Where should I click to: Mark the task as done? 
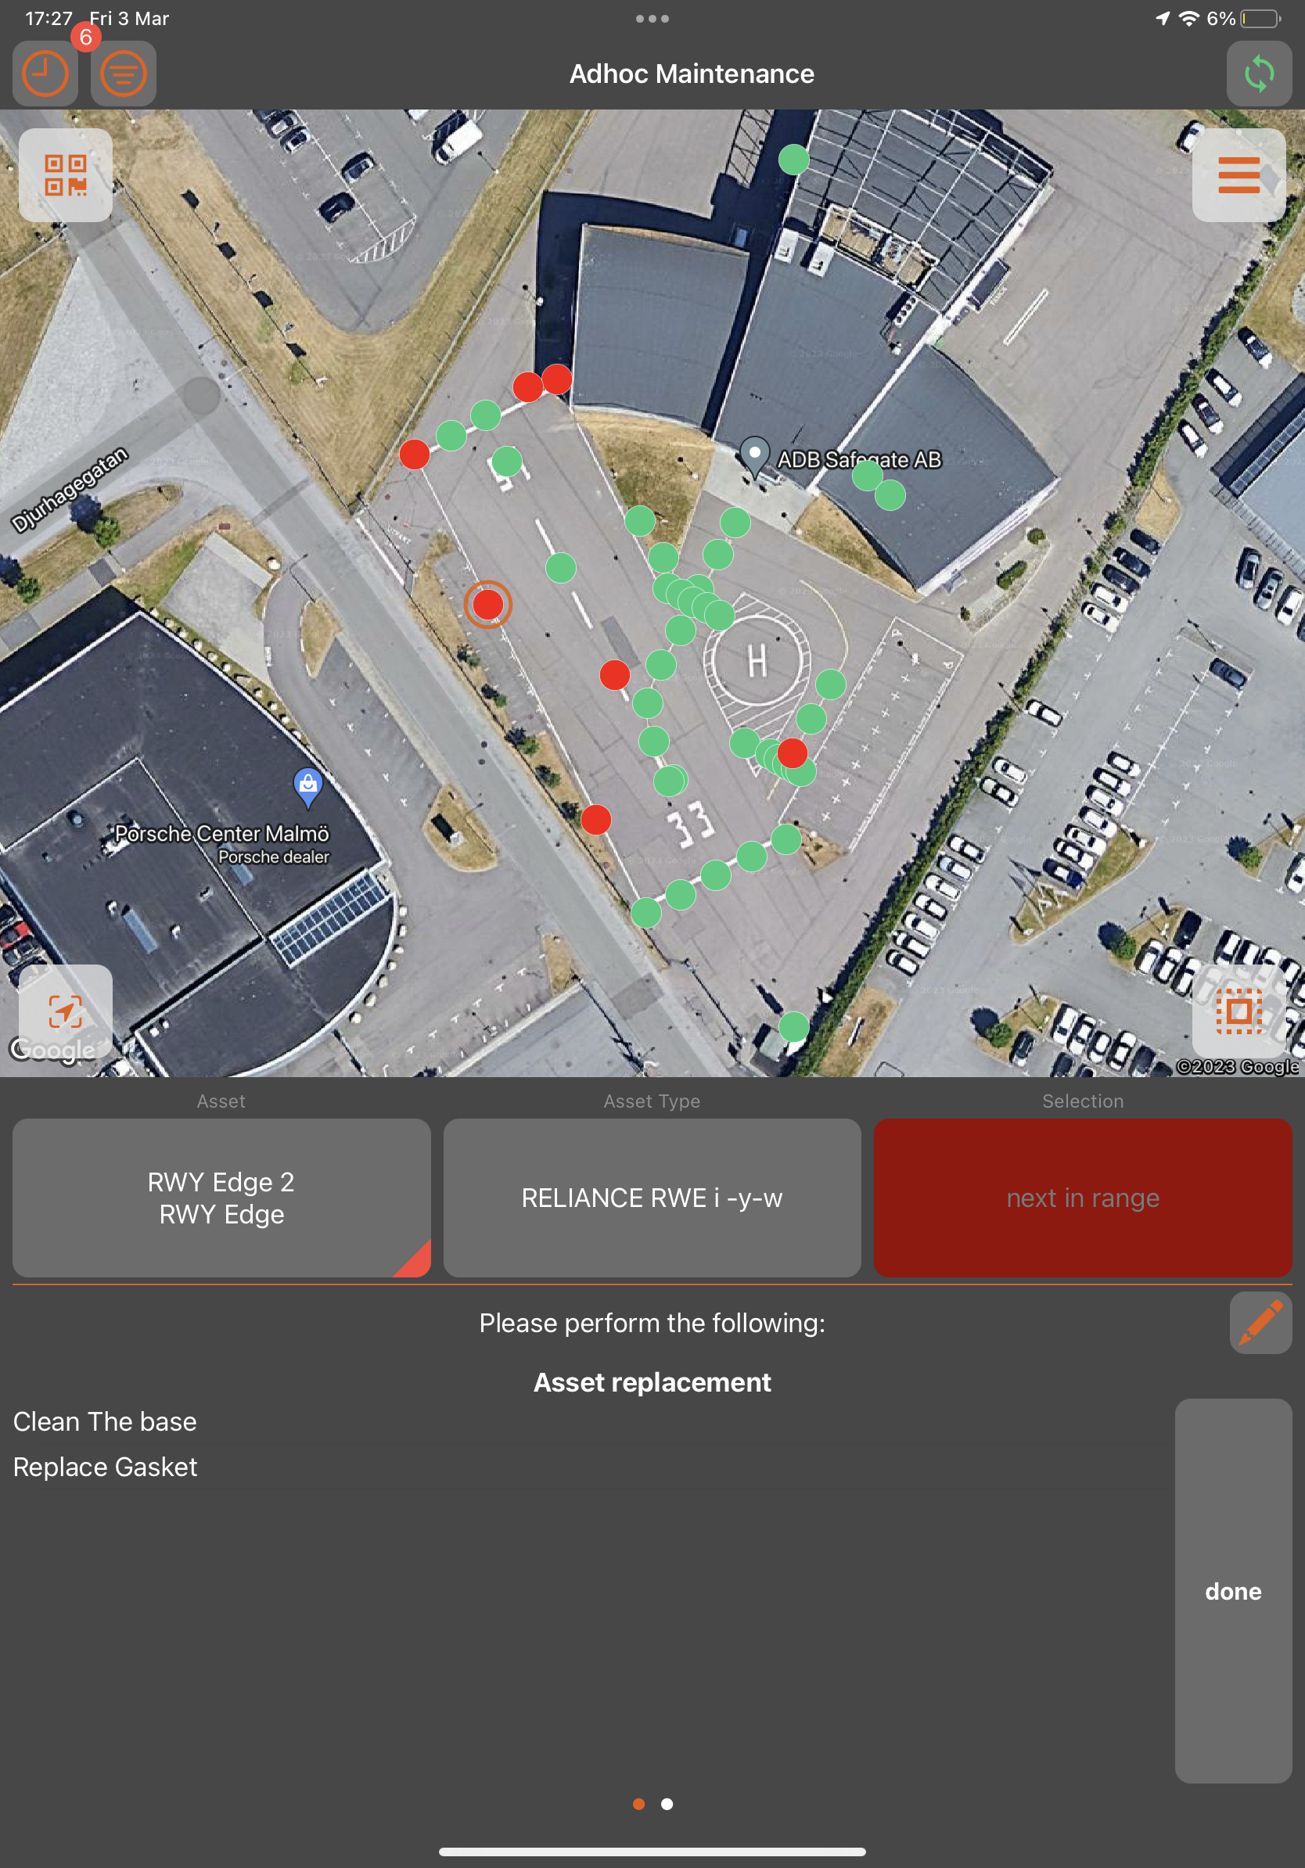[1232, 1590]
